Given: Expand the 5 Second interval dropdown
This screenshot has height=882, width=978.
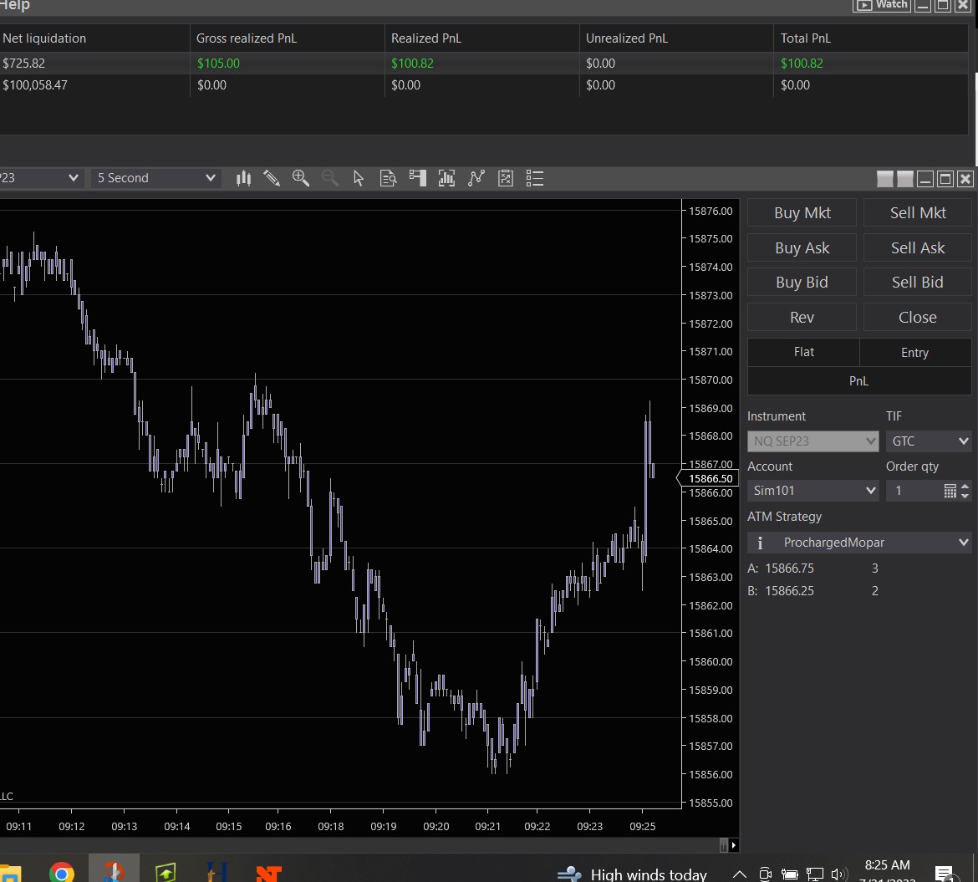Looking at the screenshot, I should point(156,178).
